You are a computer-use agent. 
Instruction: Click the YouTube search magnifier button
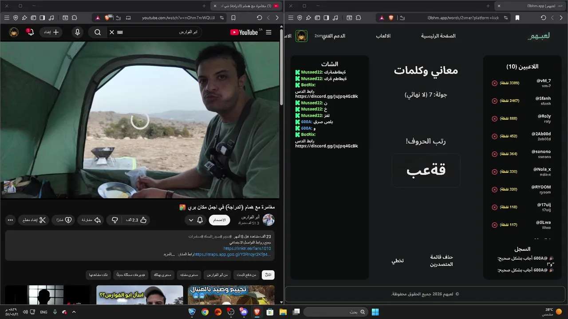[98, 32]
